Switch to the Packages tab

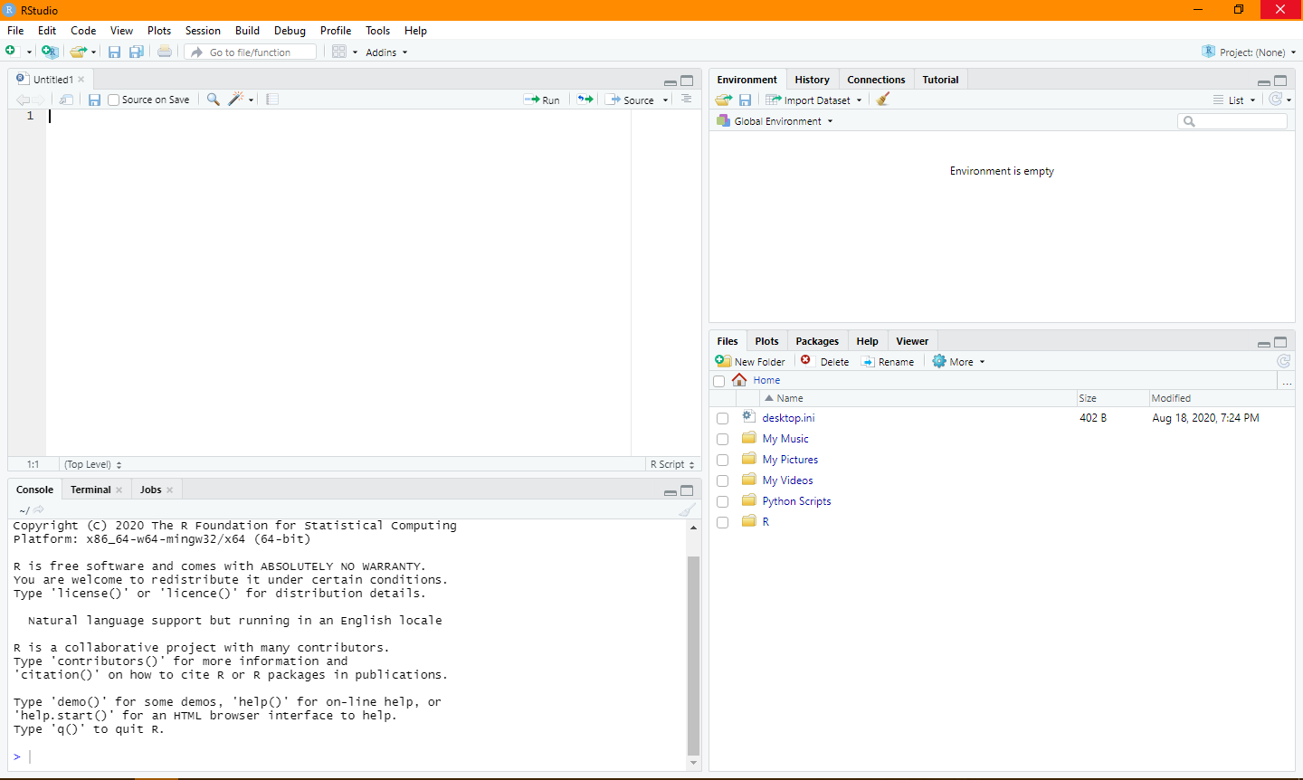pos(817,341)
